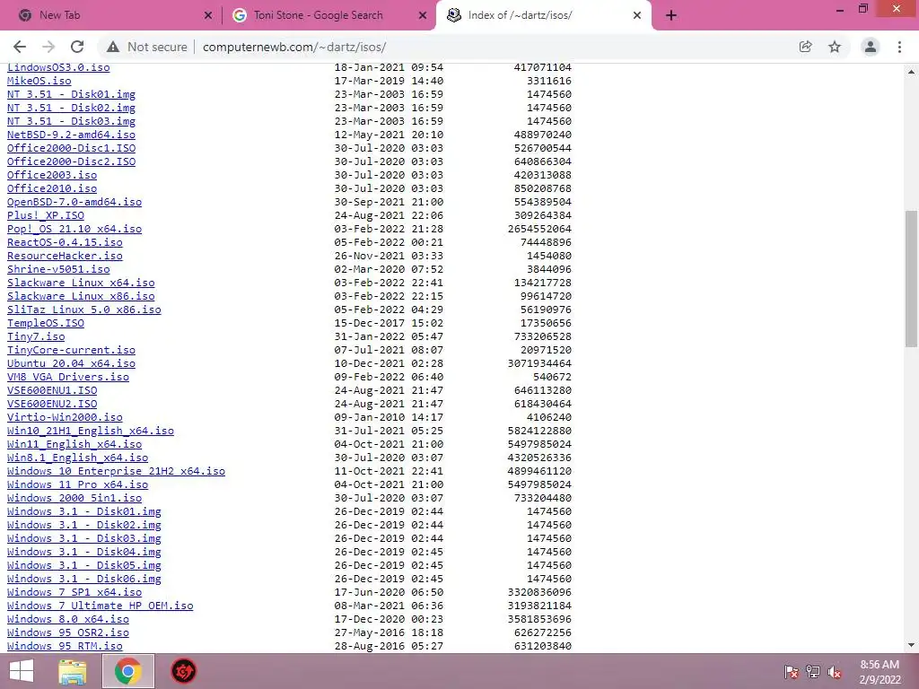
Task: Open the Windows 3.1 - Disk04.img link
Action: click(x=83, y=553)
